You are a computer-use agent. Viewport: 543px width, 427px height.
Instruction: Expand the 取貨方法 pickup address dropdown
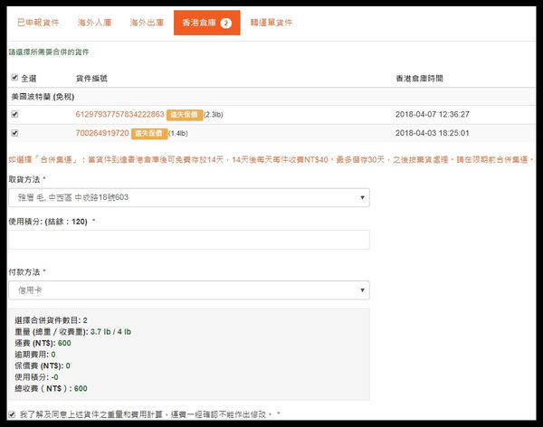pos(188,197)
